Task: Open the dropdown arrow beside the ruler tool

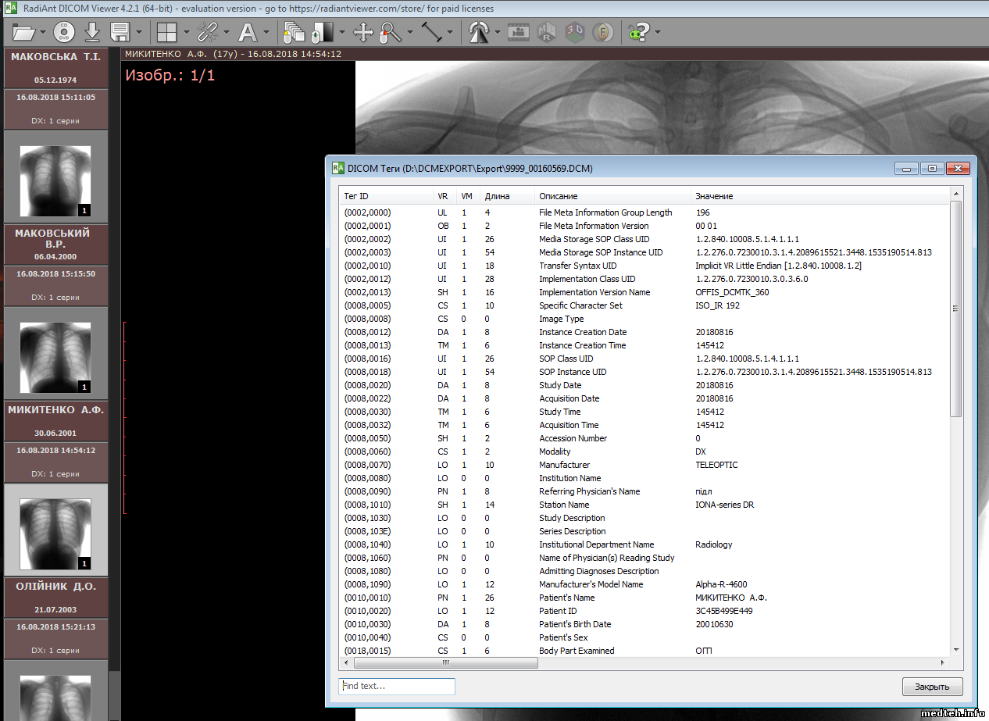Action: (x=452, y=32)
